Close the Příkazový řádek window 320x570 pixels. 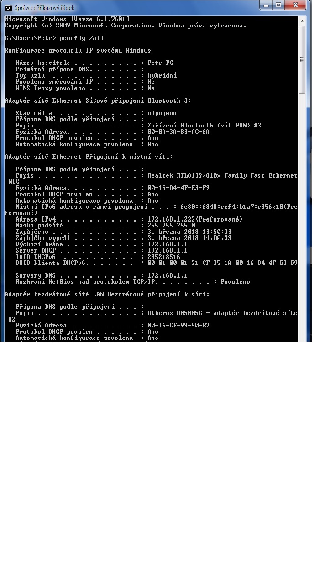pyautogui.click(x=297, y=5)
